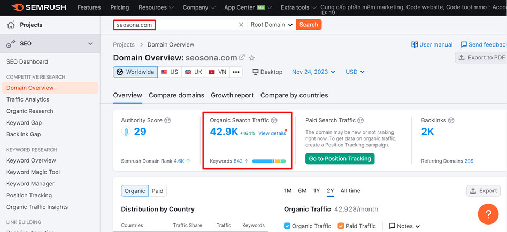Click the SEO key icon in sidebar

click(11, 44)
